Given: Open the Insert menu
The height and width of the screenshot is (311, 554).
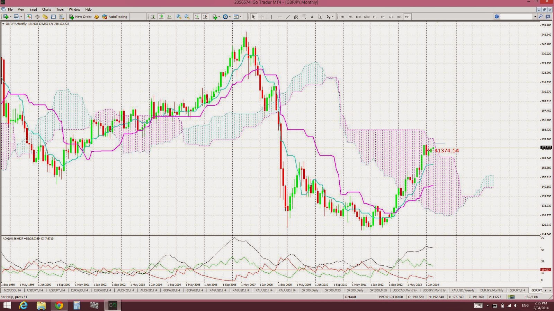Looking at the screenshot, I should pos(33,9).
